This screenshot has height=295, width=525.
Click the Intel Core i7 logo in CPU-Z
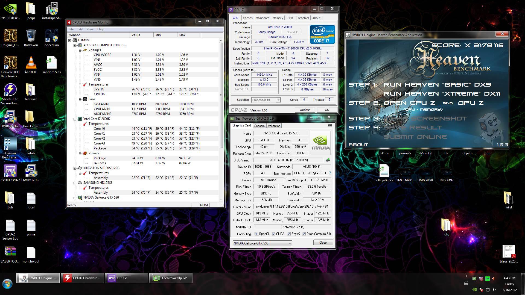point(322,34)
